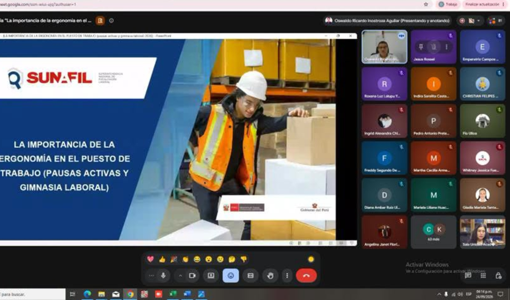The image size is (510, 300).
Task: Send the laughing face reaction
Action: (x=197, y=259)
